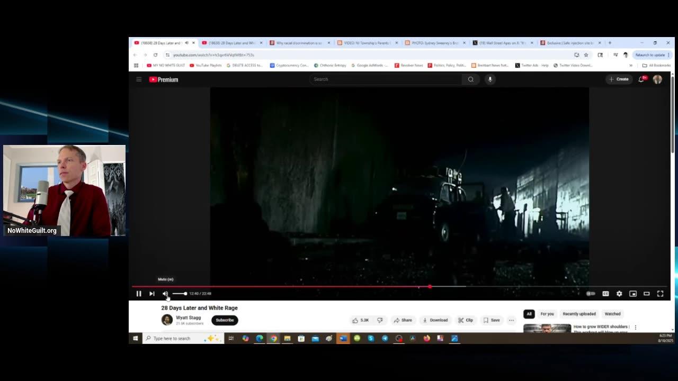Viewport: 678px width, 381px height.
Task: Open MY NO WHITE GUILT bookmark
Action: [x=166, y=66]
